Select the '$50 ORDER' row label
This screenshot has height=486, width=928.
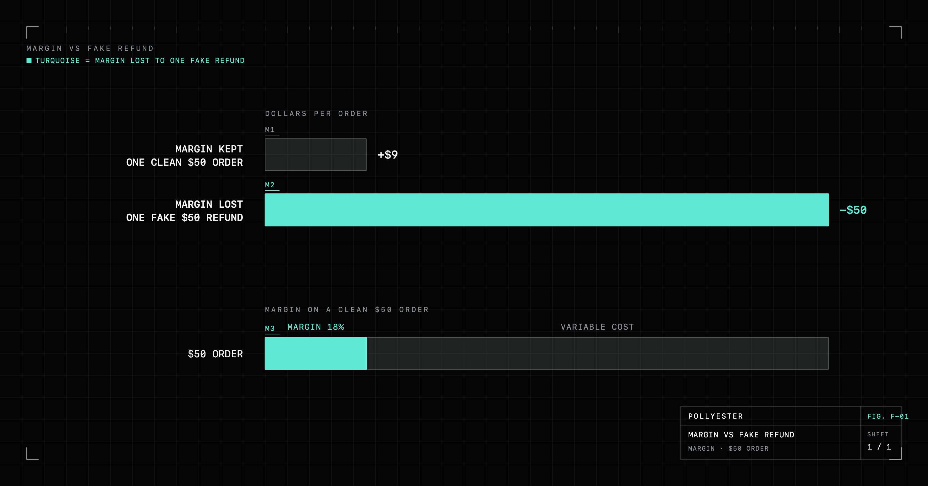point(215,354)
